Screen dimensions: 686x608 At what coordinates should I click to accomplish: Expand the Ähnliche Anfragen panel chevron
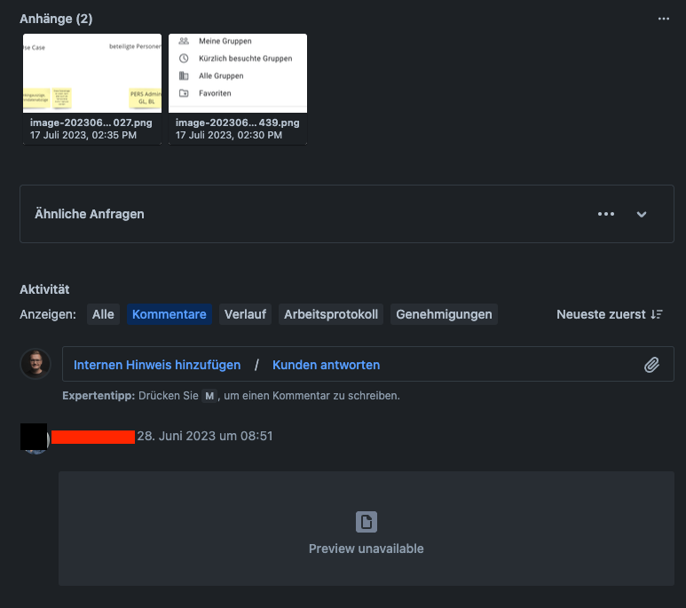click(642, 214)
